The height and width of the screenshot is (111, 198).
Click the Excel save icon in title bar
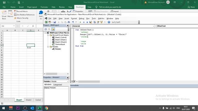(x=4, y=2)
